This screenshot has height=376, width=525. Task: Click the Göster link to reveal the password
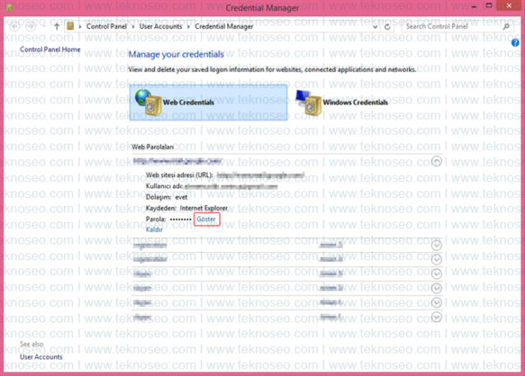206,219
